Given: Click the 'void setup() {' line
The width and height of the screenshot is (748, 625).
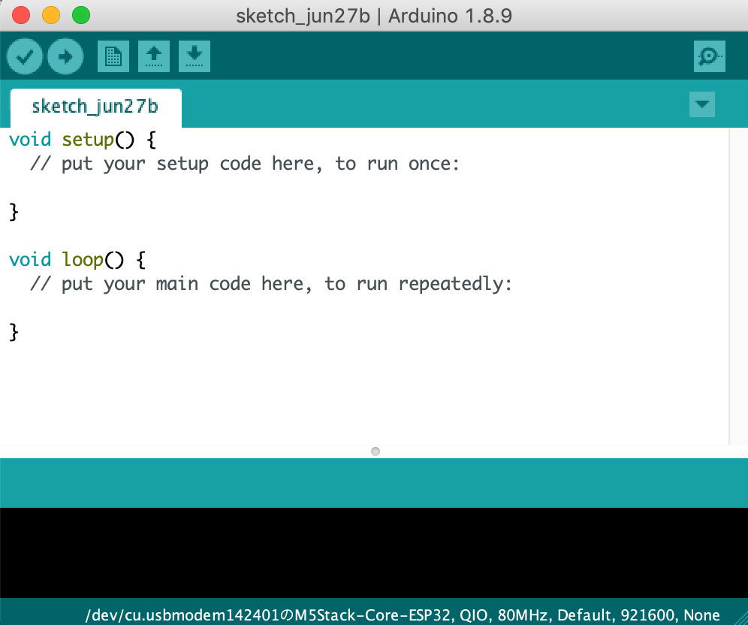Looking at the screenshot, I should point(83,140).
